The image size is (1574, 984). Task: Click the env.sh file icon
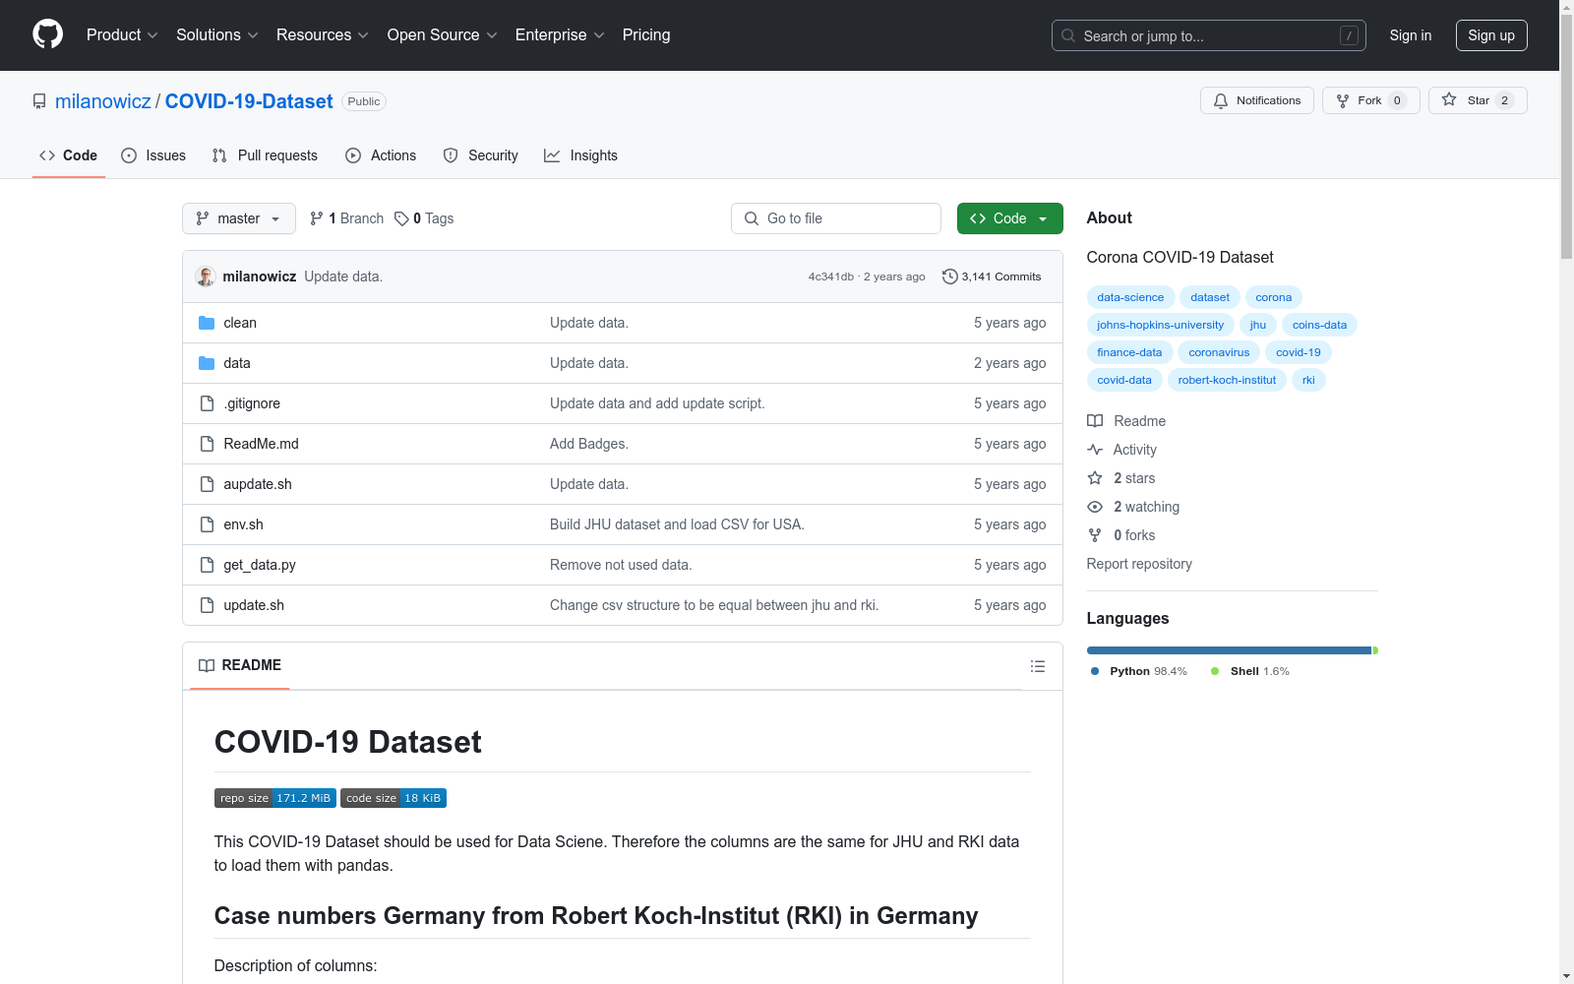point(207,524)
